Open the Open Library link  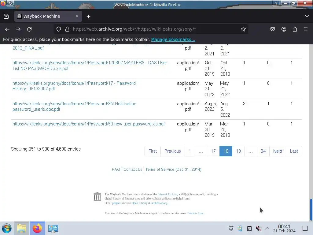point(139,203)
